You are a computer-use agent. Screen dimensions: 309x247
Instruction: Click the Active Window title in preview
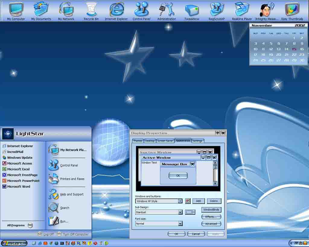click(x=157, y=157)
